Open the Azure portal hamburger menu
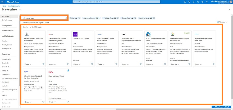Screen dimensions: 233x110 (x=2, y=2)
